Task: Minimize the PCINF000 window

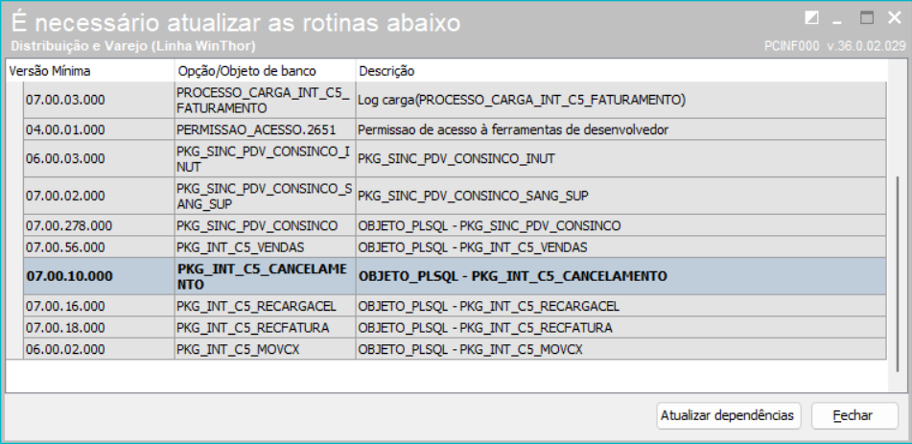Action: (x=838, y=18)
